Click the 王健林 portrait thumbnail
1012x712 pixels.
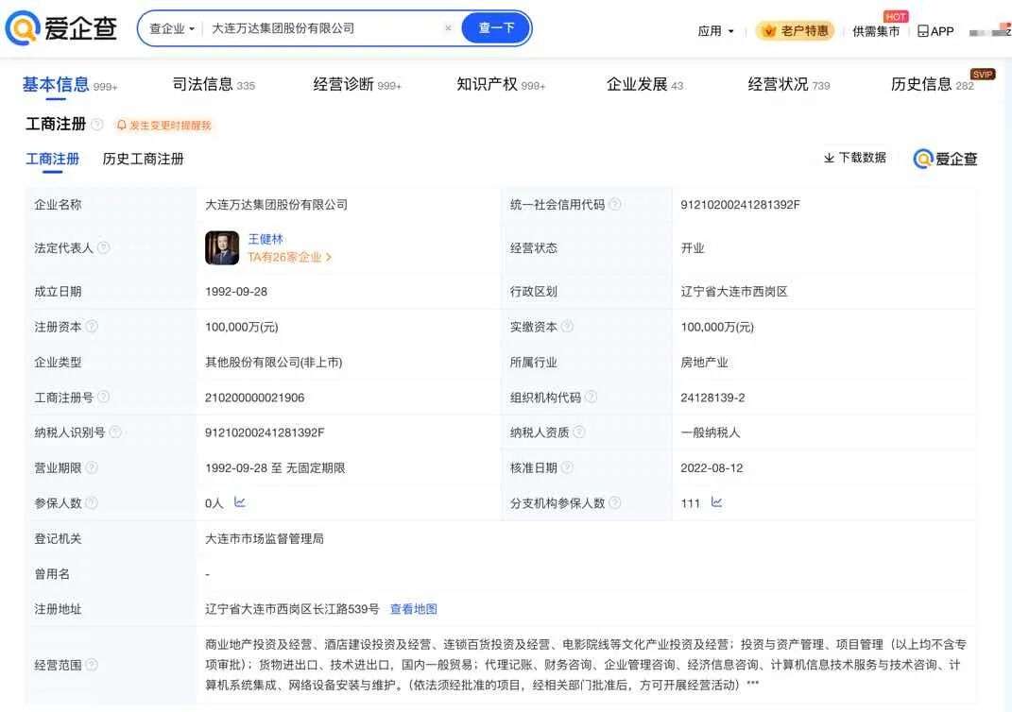click(x=220, y=247)
